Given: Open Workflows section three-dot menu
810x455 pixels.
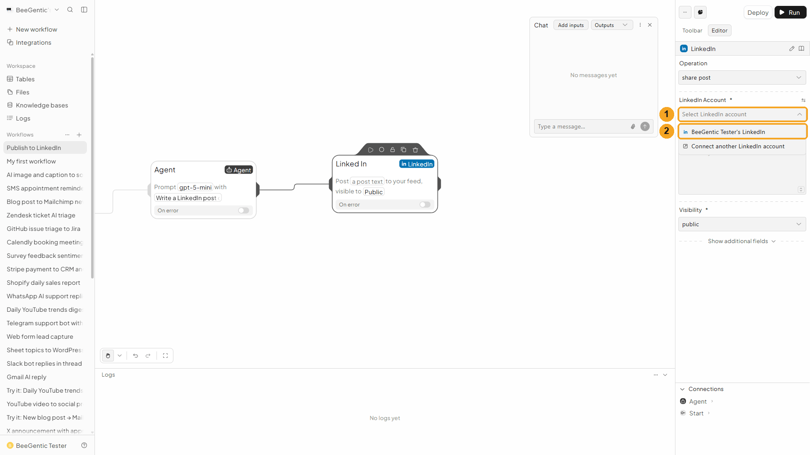Looking at the screenshot, I should pos(67,135).
